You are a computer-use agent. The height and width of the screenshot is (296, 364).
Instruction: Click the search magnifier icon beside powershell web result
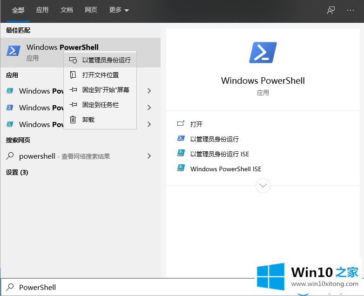pos(10,156)
